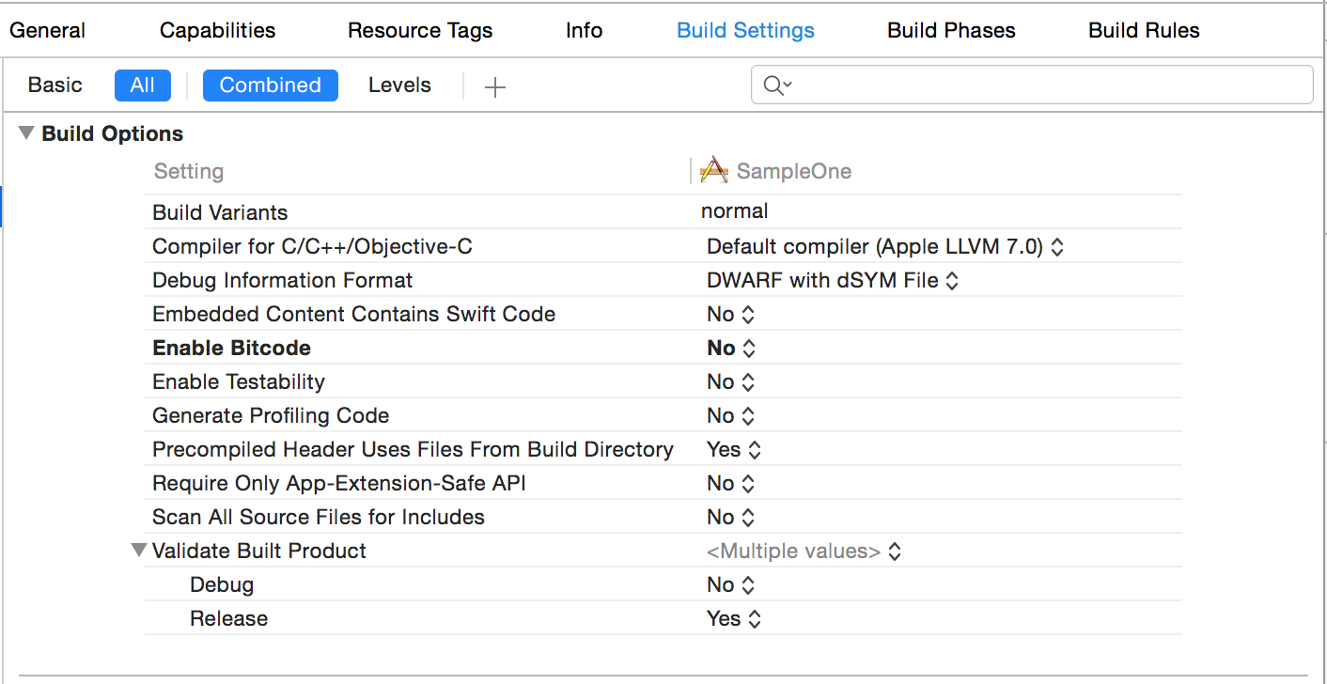Change the Release validate value

[x=734, y=619]
